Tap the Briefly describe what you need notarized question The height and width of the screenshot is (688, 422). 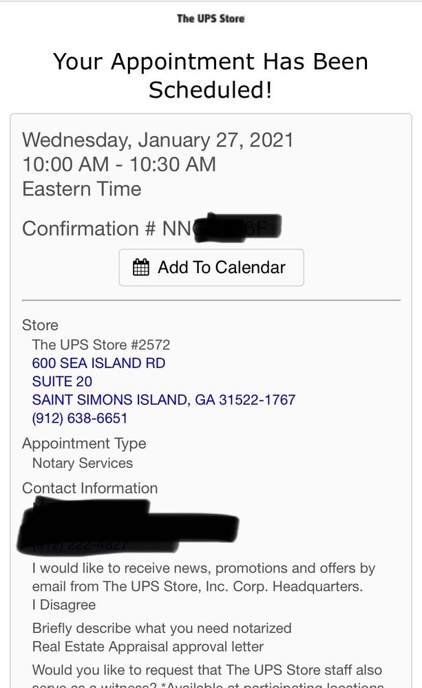pyautogui.click(x=162, y=628)
